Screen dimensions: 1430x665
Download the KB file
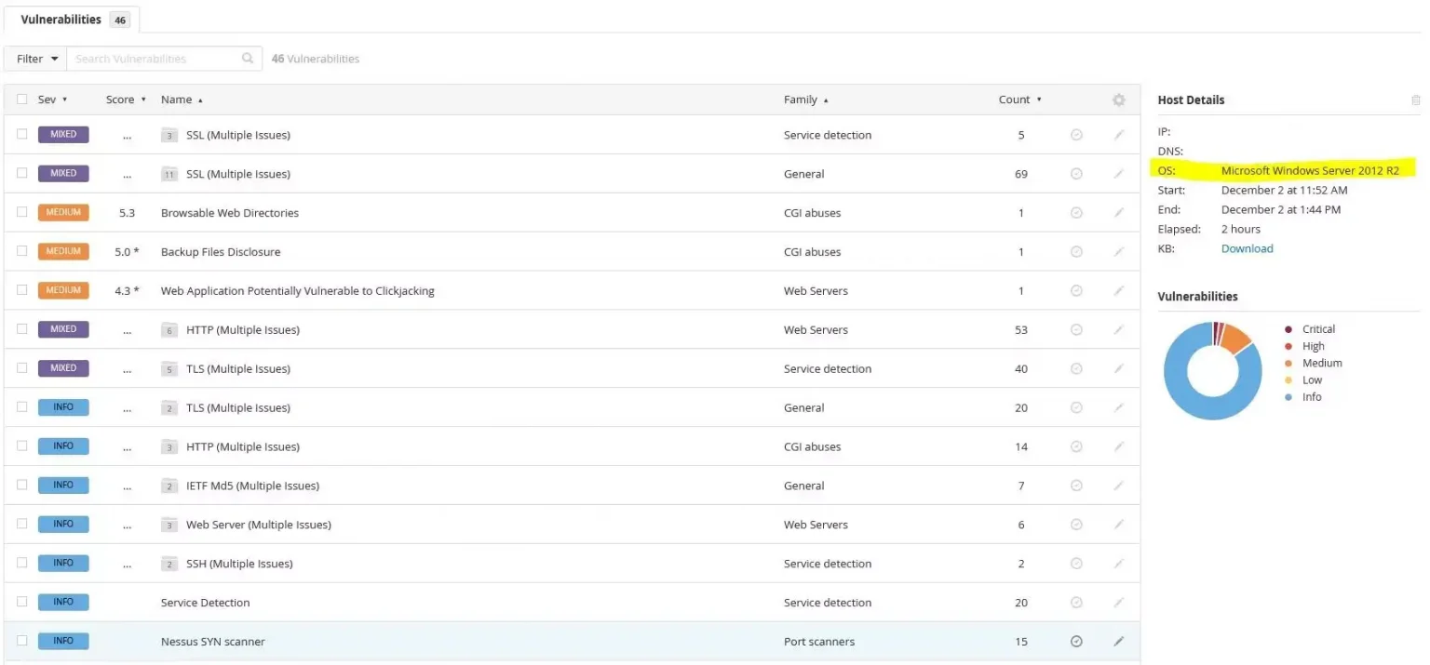click(x=1247, y=248)
